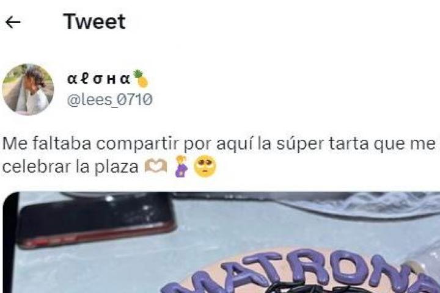The width and height of the screenshot is (440, 293).
Task: Open the αℓσнα display name profile
Action: [x=99, y=79]
